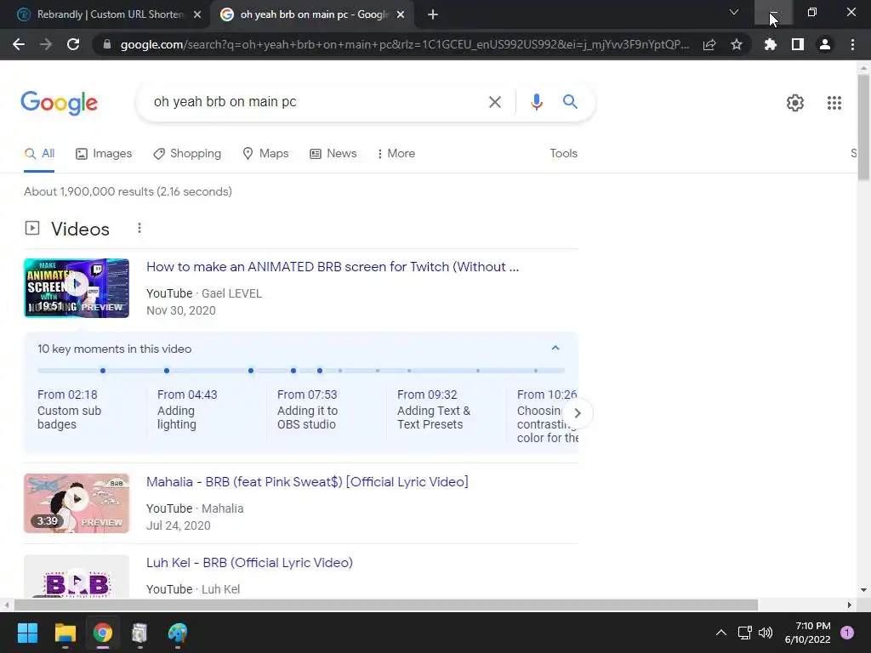871x653 pixels.
Task: Jump to 'From 04:43 Adding lighting'
Action: click(187, 409)
